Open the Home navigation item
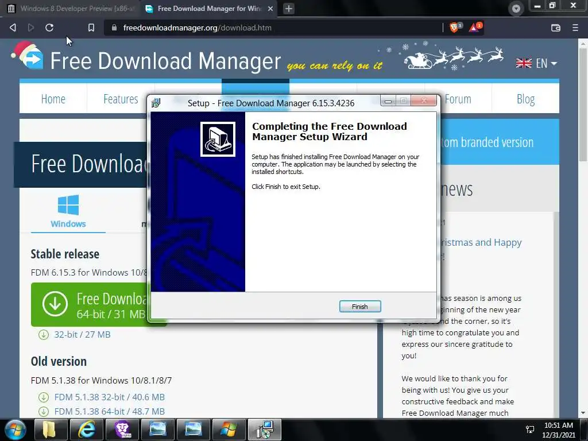 point(53,99)
